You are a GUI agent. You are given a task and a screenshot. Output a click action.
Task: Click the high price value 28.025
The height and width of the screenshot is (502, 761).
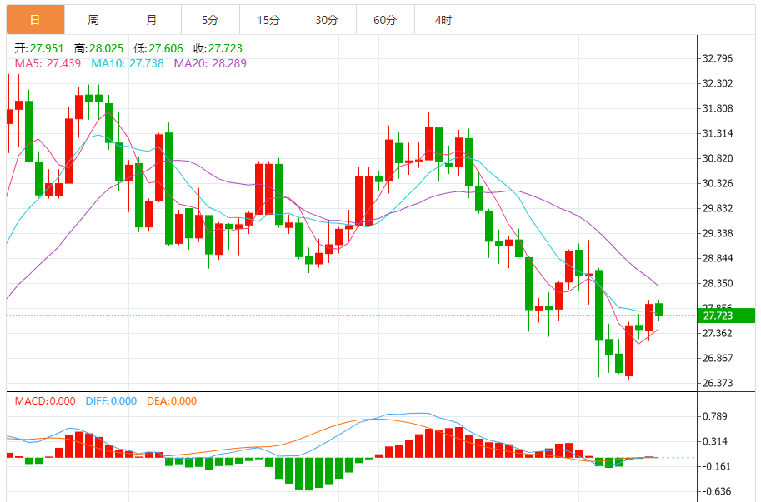[107, 48]
